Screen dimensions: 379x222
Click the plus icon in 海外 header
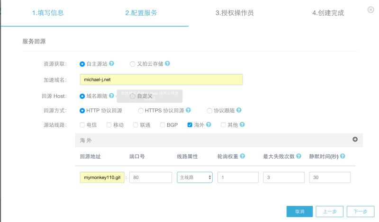355,140
